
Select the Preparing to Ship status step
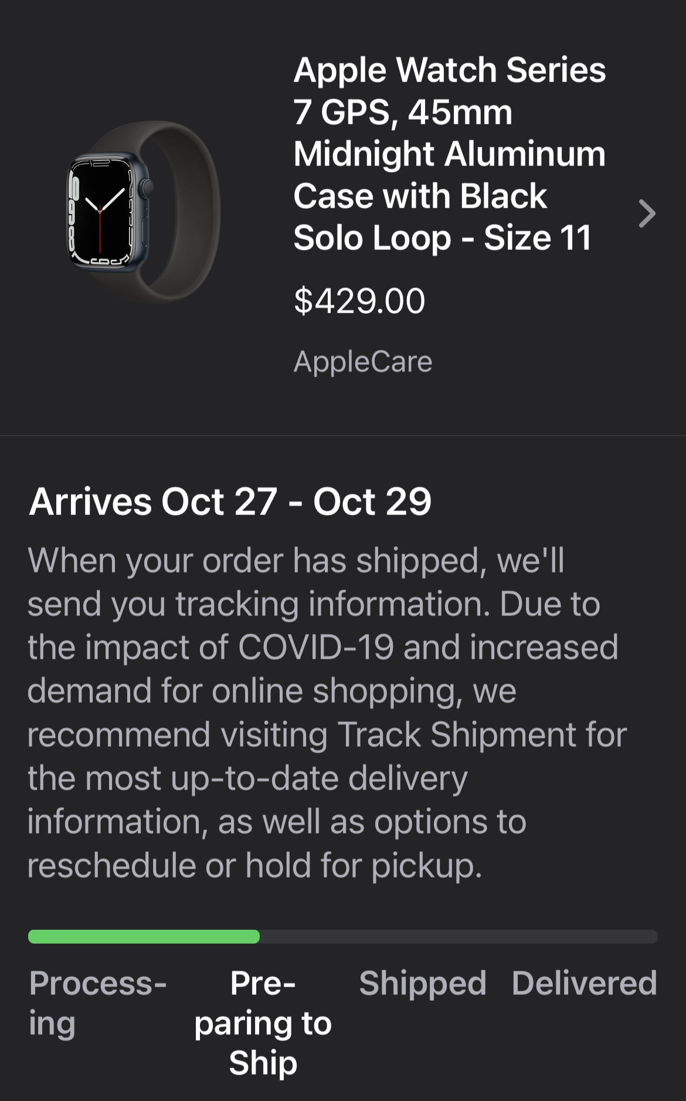pyautogui.click(x=263, y=1022)
